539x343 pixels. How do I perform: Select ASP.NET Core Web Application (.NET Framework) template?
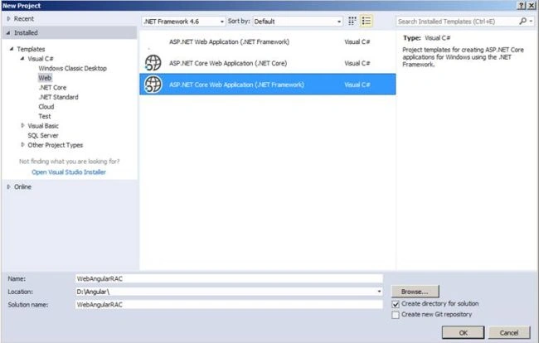point(268,85)
